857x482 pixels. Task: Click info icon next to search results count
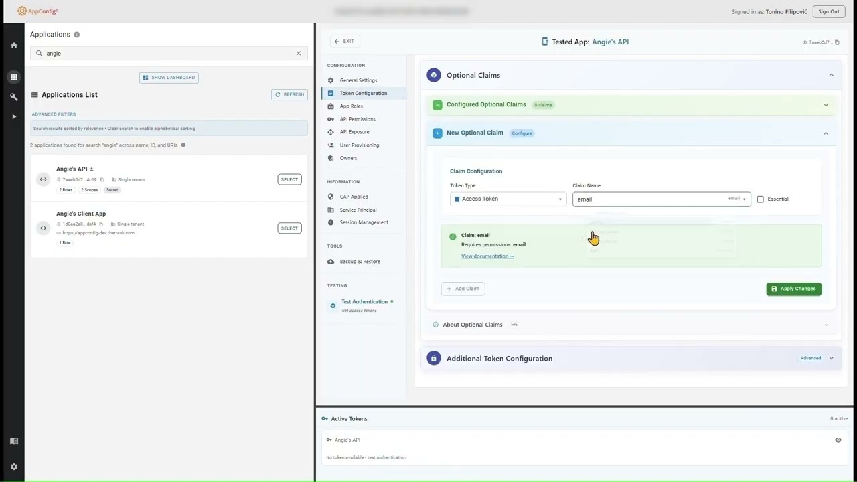click(x=183, y=145)
